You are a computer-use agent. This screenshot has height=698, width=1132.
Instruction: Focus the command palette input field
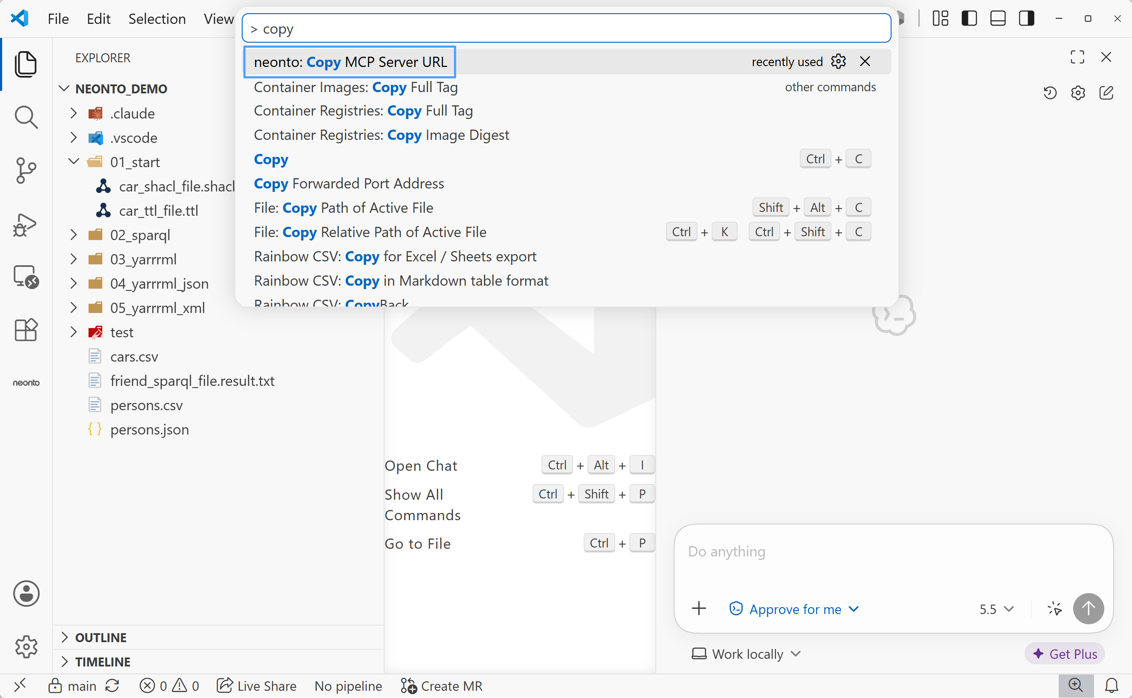566,29
